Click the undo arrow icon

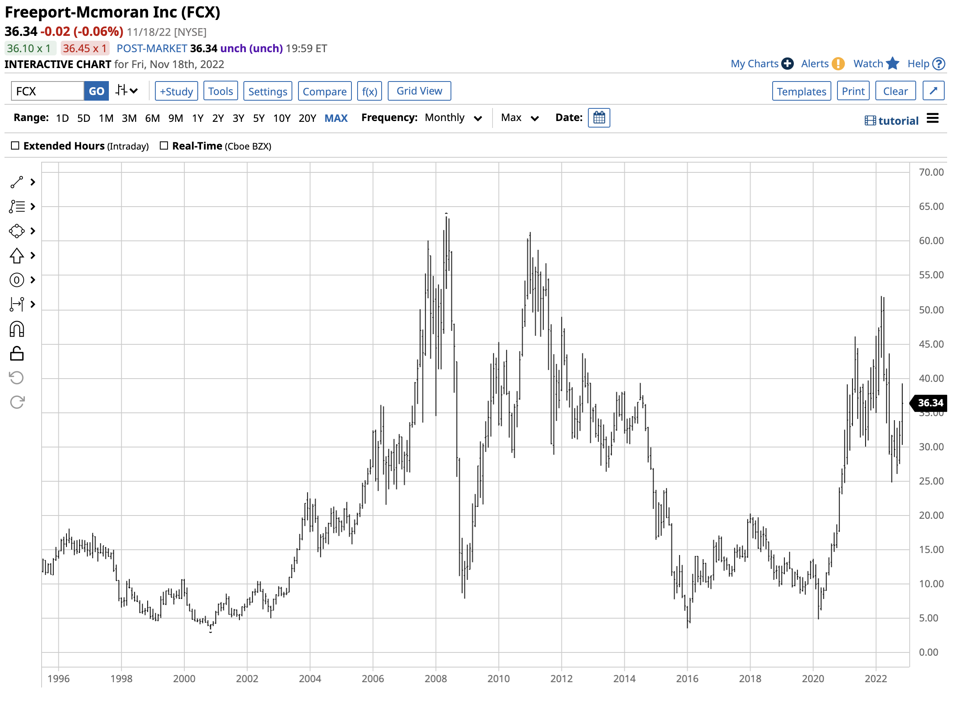point(17,379)
